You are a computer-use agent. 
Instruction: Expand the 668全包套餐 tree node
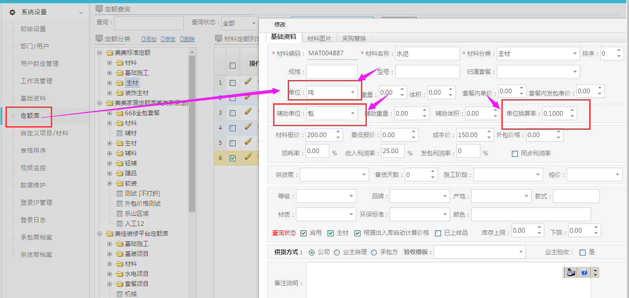[x=109, y=113]
